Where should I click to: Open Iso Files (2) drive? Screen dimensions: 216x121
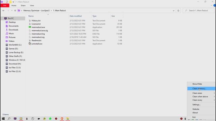coord(15,71)
